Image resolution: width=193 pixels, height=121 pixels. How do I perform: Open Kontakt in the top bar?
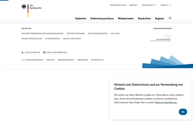133,5
